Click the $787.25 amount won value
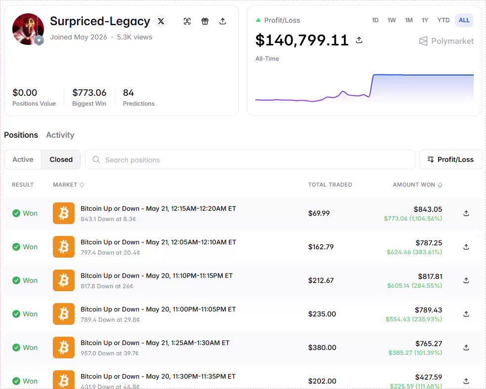The width and height of the screenshot is (486, 389). 429,243
